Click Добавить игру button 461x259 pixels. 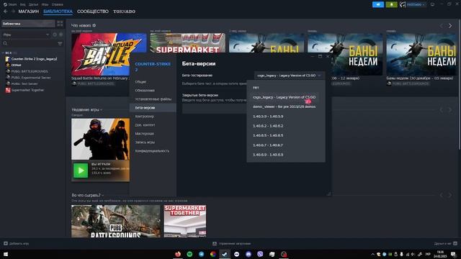pyautogui.click(x=16, y=243)
